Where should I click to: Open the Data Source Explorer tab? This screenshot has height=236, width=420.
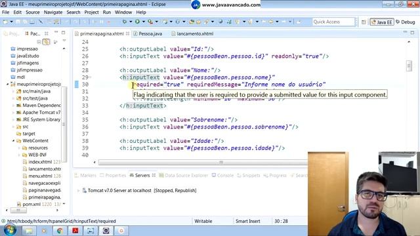point(184,176)
